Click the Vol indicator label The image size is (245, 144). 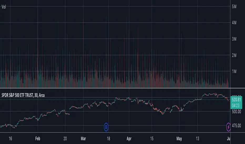pyautogui.click(x=4, y=7)
